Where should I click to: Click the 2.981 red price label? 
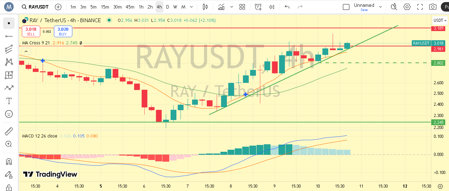point(438,49)
